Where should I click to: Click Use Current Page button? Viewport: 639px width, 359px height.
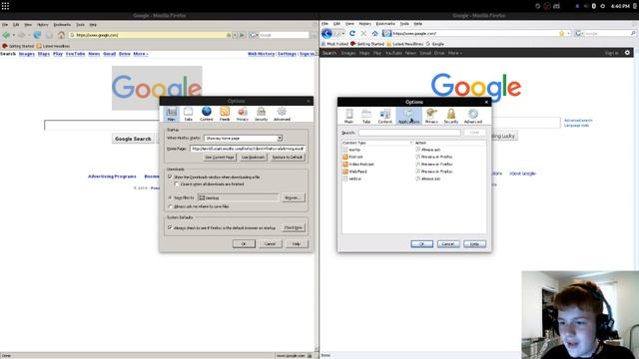220,158
